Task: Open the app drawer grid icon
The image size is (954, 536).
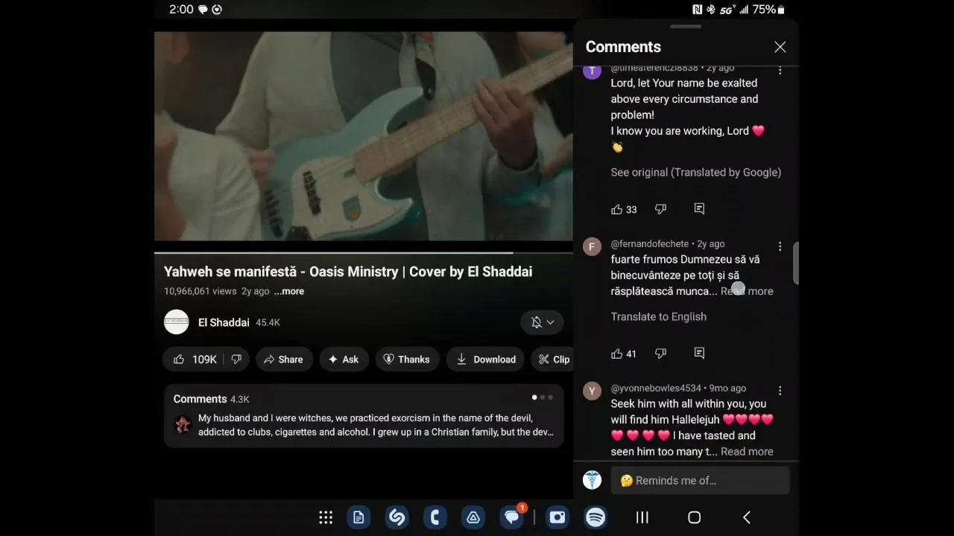Action: [x=326, y=517]
